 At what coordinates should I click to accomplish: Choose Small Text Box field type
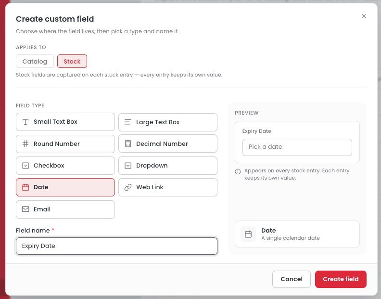point(65,122)
